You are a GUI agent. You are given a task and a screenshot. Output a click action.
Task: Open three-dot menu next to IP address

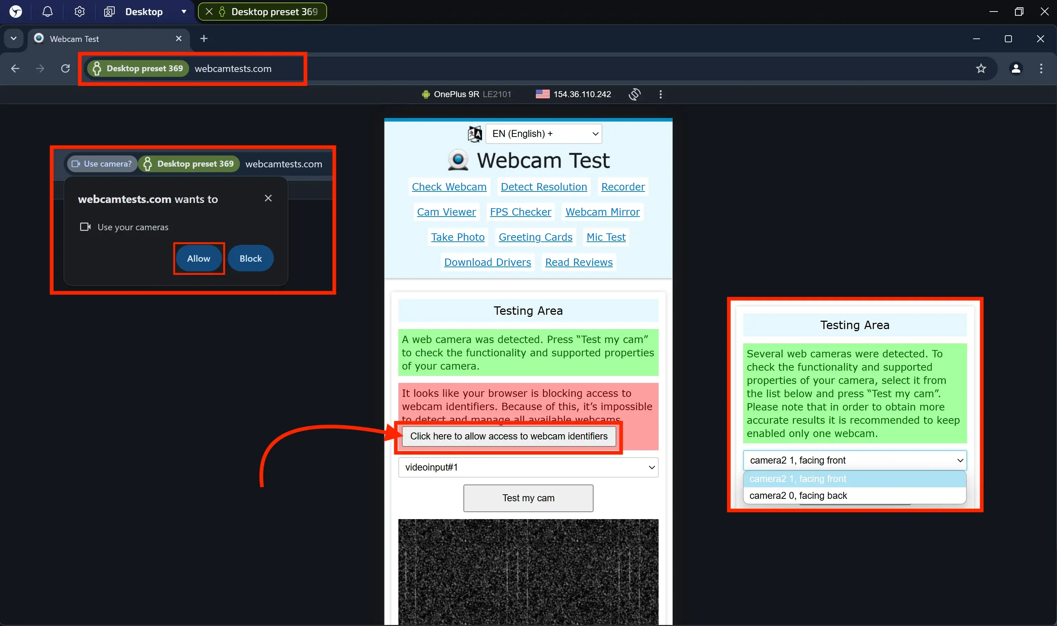[660, 94]
